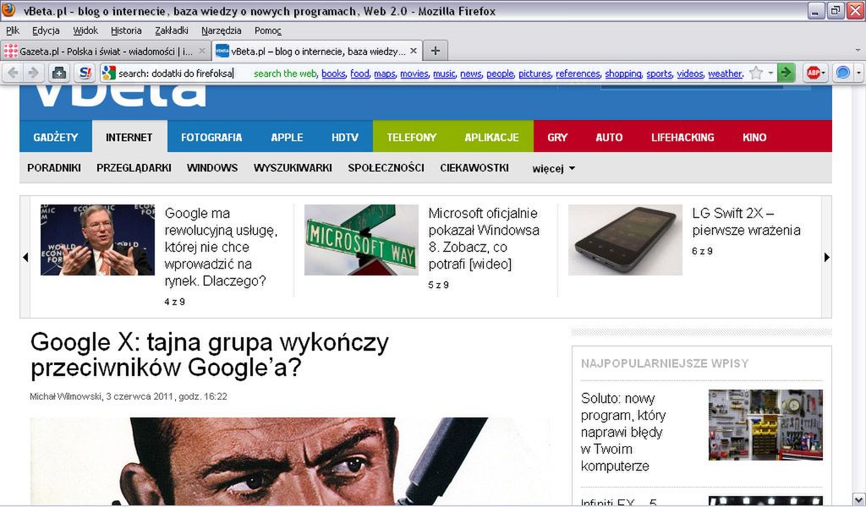Screen dimensions: 866x507
Task: Click the 'maps' search link
Action: click(385, 74)
